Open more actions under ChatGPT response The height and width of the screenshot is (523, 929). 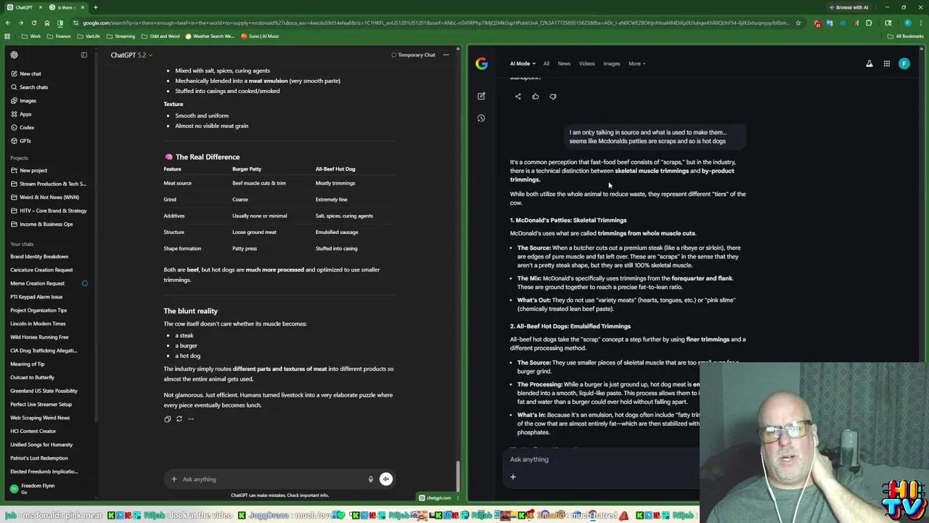coord(191,418)
